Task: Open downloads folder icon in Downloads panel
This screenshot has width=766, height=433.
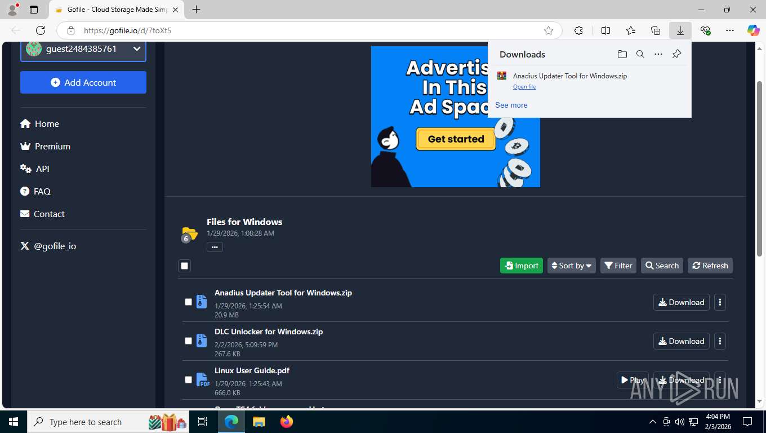Action: coord(622,54)
